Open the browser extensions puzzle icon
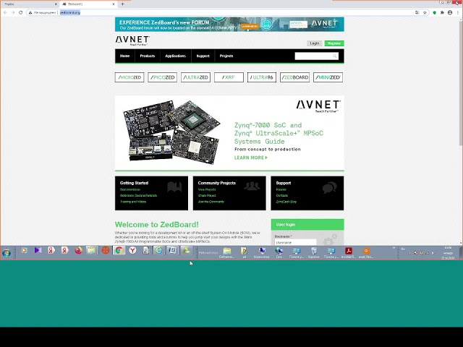463x347 pixels. [442, 12]
